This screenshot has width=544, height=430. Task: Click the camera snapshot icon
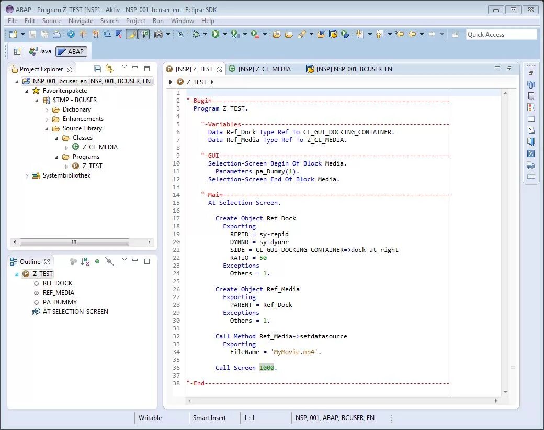[158, 34]
